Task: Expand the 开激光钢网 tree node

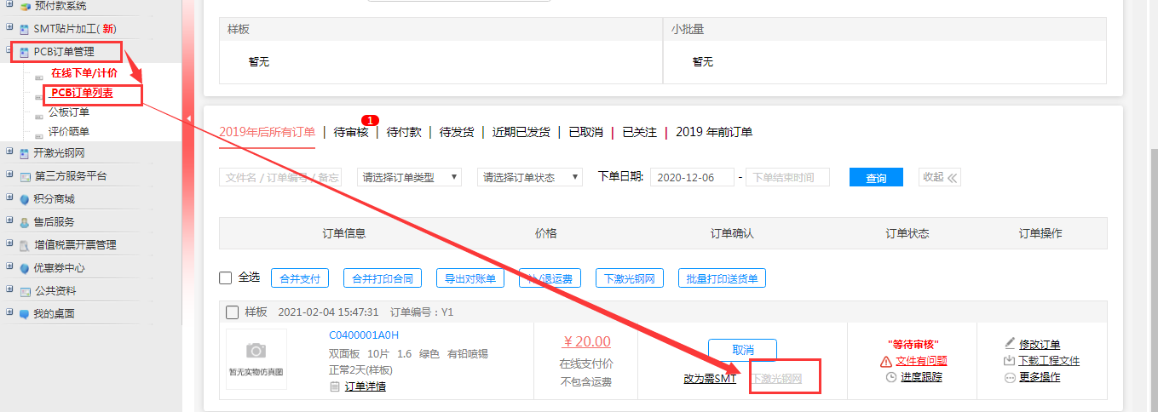Action: (x=9, y=153)
